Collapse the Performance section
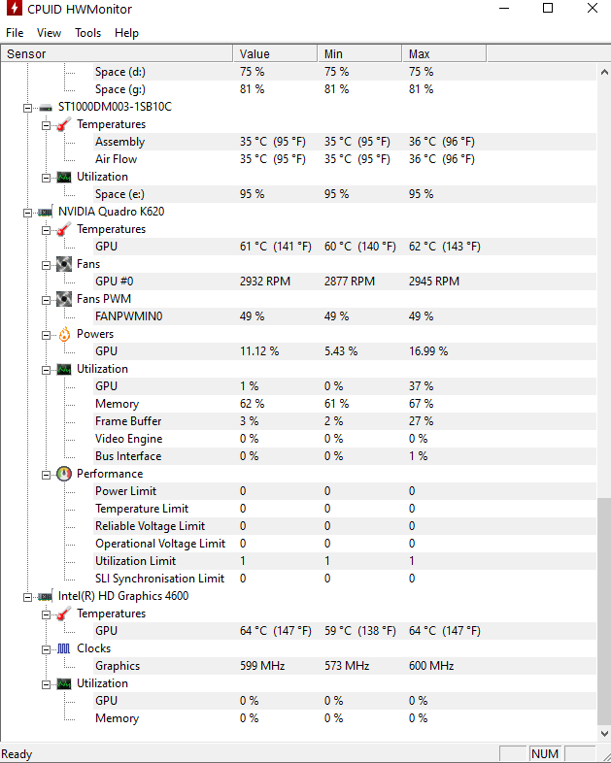611x763 pixels. coord(47,474)
